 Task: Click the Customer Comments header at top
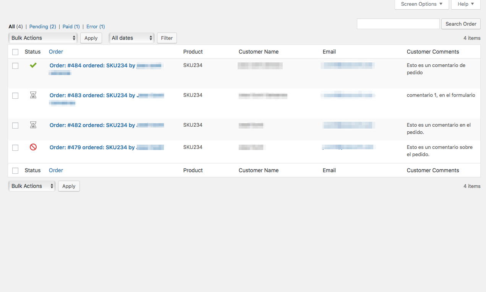point(433,52)
